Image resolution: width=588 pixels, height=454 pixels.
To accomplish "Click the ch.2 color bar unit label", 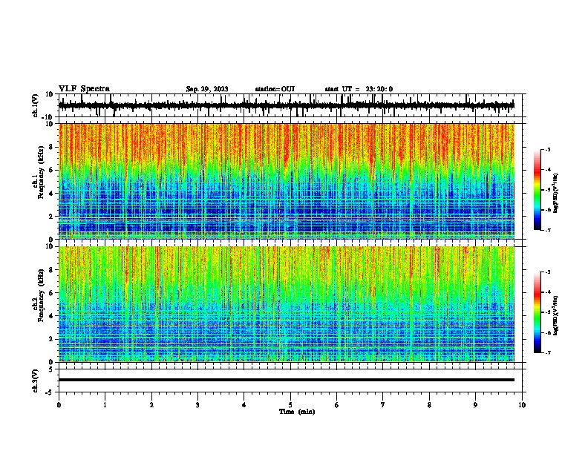I will 555,315.
